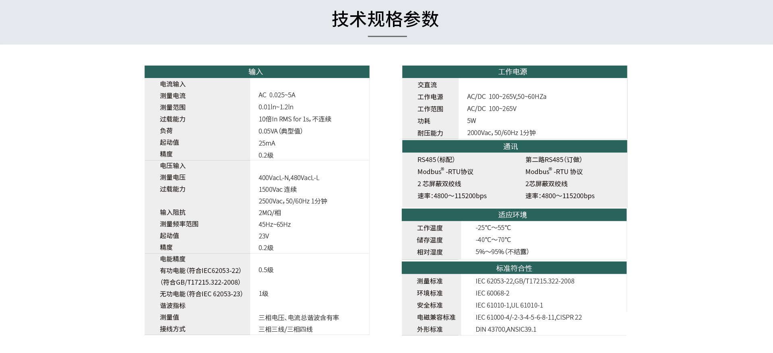The width and height of the screenshot is (773, 353).
Task: Click the 测量范围 label
Action: (173, 107)
